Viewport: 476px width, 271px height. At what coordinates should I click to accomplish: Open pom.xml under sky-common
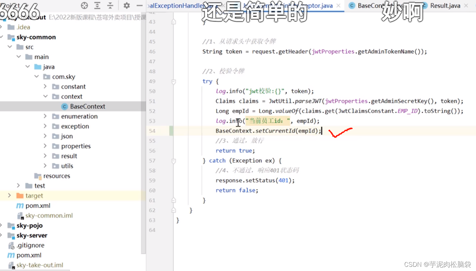38,205
